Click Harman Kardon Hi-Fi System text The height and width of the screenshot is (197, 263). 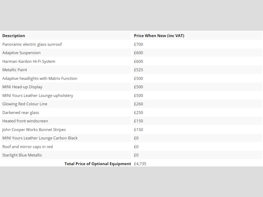[29, 61]
